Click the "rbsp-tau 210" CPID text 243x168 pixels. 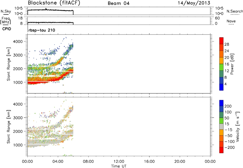click(x=42, y=30)
